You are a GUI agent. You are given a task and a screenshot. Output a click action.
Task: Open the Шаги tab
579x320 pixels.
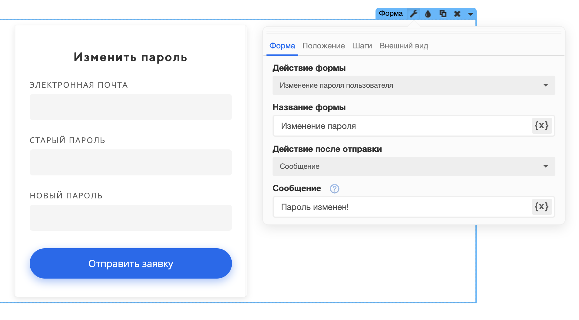pyautogui.click(x=362, y=46)
